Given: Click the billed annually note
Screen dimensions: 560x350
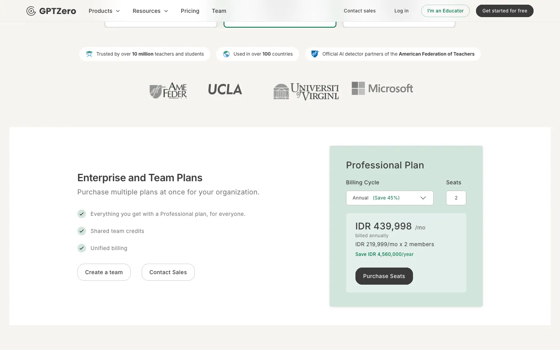Looking at the screenshot, I should tap(372, 236).
